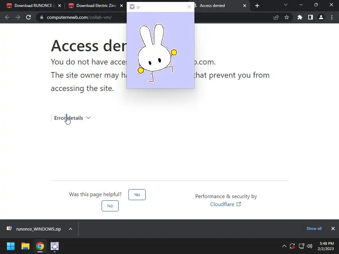The image size is (339, 254).
Task: Open the tab search chevron
Action: (286, 5)
